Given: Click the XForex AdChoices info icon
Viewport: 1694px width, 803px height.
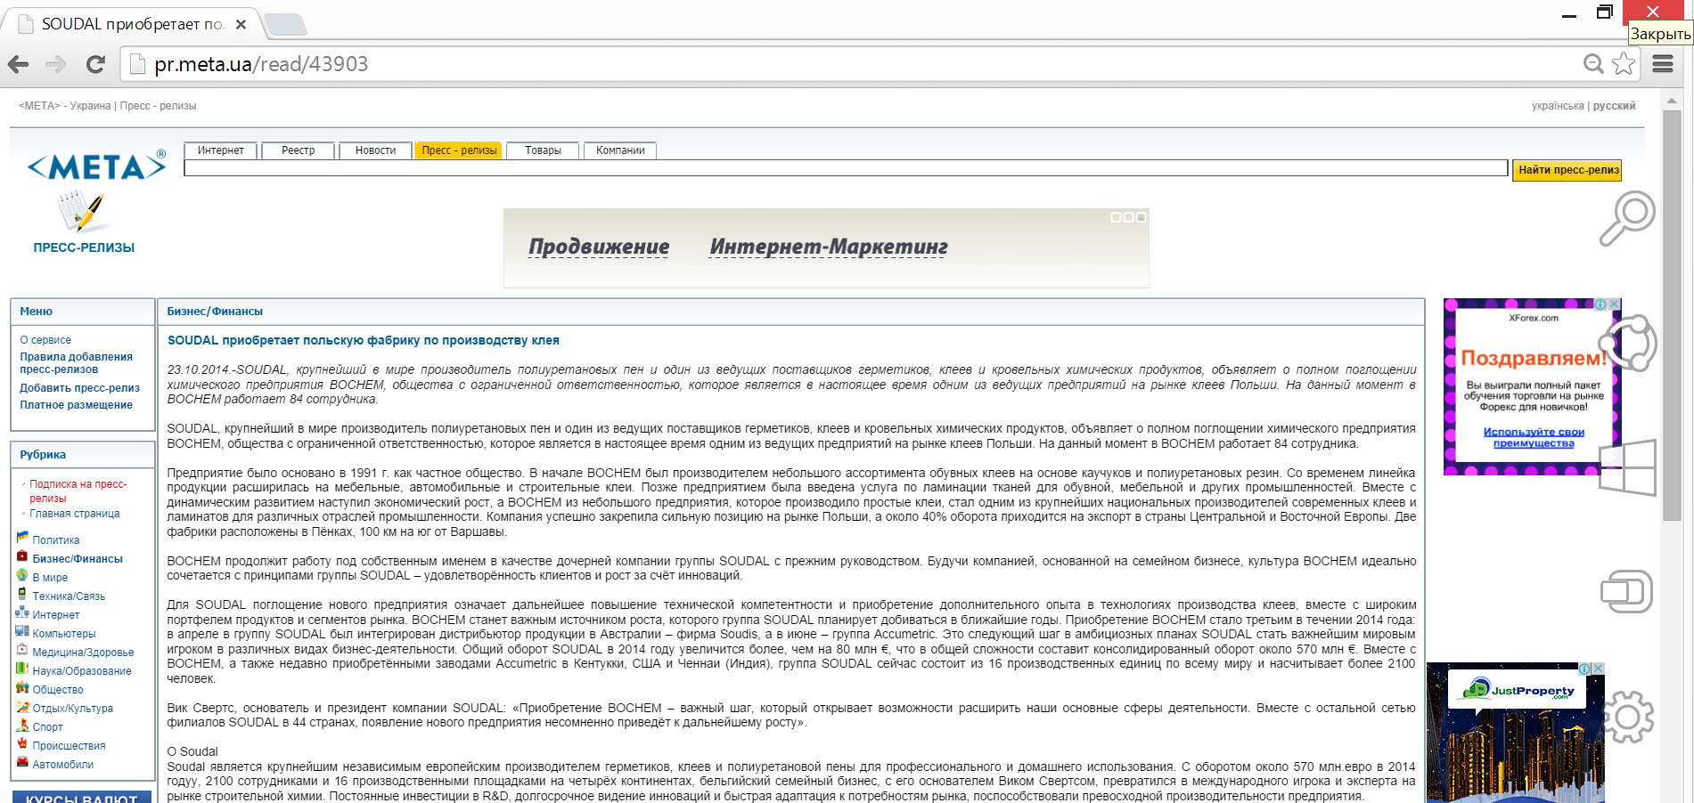Looking at the screenshot, I should coord(1600,304).
